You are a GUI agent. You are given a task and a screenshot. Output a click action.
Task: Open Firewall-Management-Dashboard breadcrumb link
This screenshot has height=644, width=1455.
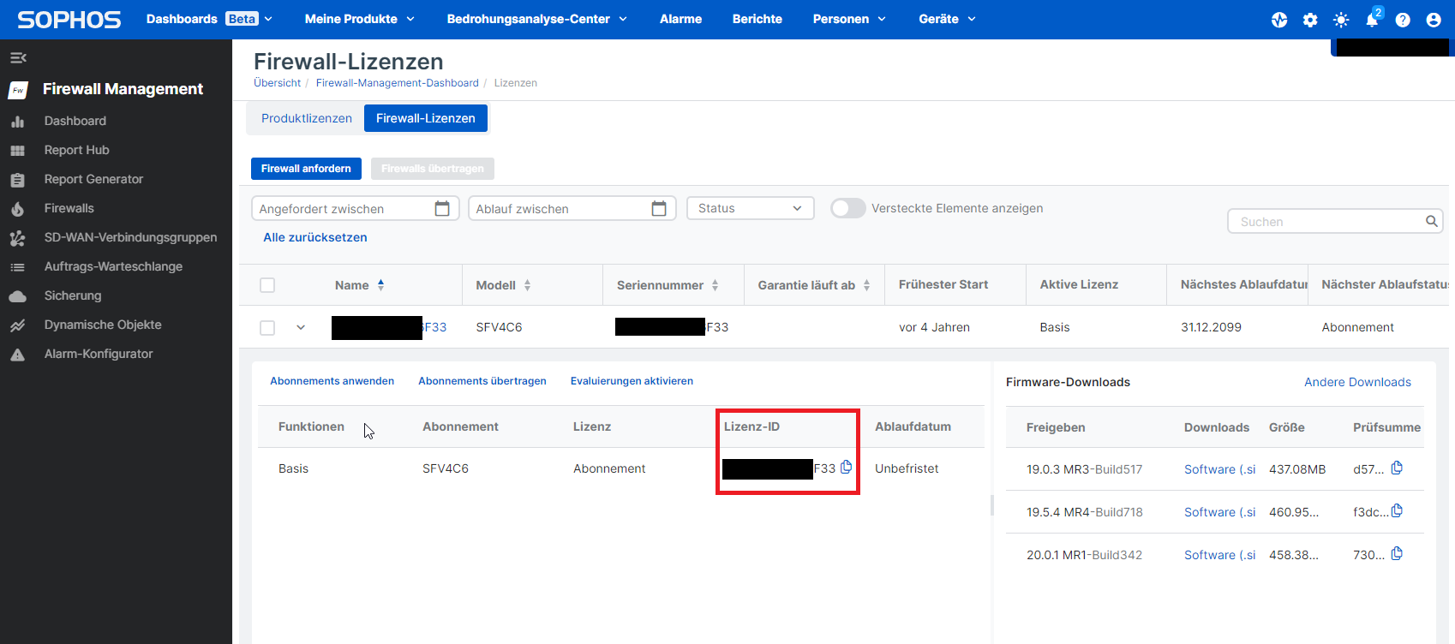pyautogui.click(x=398, y=83)
